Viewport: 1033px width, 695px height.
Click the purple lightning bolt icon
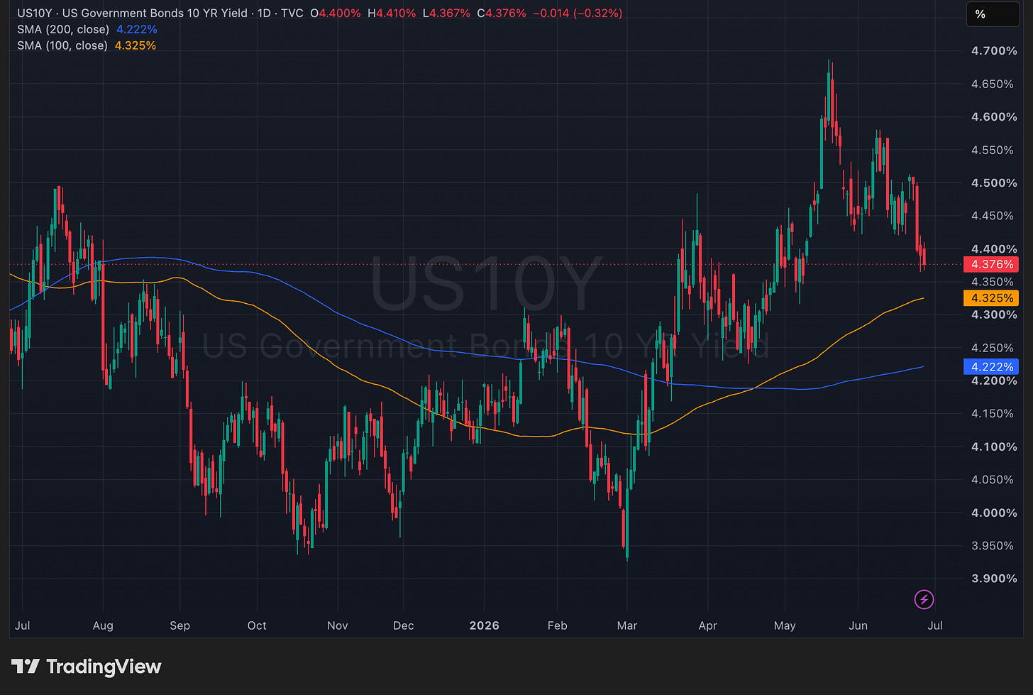pyautogui.click(x=924, y=600)
